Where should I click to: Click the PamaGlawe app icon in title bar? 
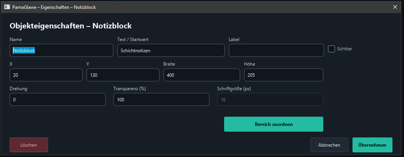click(7, 7)
